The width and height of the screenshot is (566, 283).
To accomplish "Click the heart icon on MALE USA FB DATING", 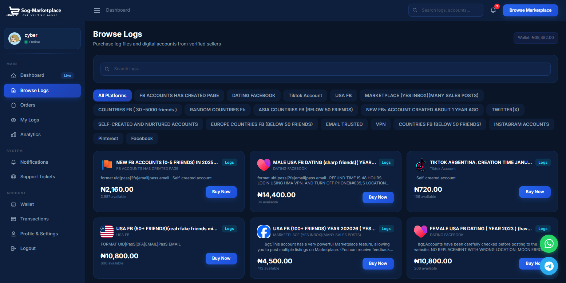I will click(264, 165).
